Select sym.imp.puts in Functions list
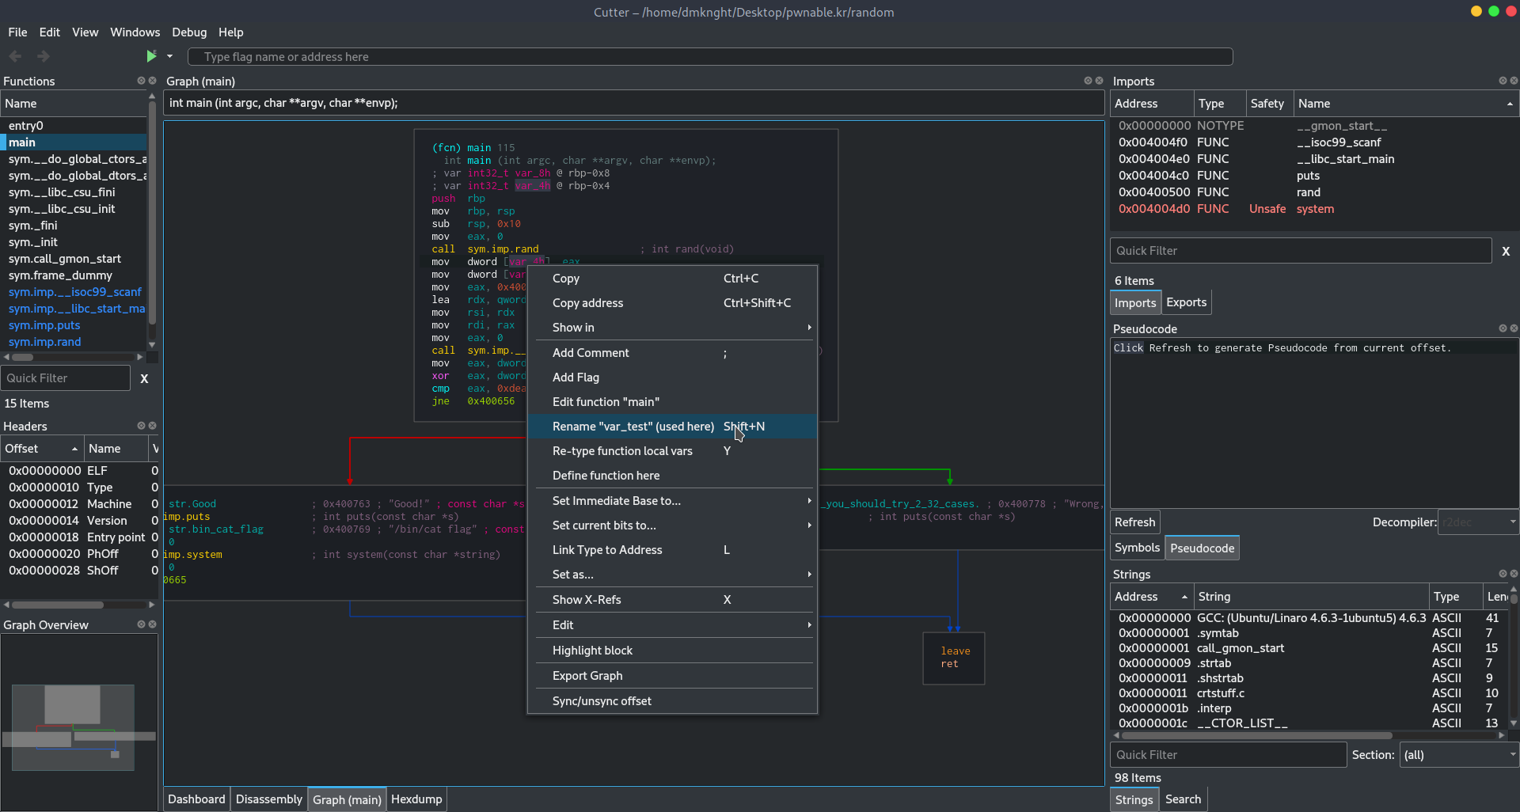Viewport: 1520px width, 812px height. [74, 325]
